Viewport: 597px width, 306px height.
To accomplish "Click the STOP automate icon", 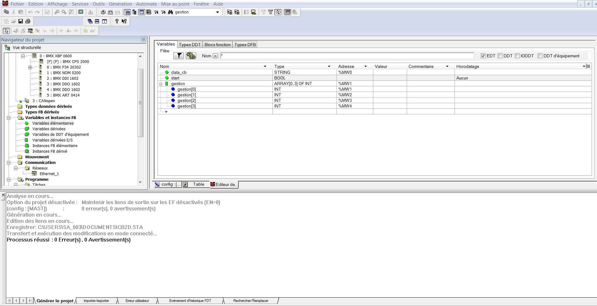I will [271, 12].
